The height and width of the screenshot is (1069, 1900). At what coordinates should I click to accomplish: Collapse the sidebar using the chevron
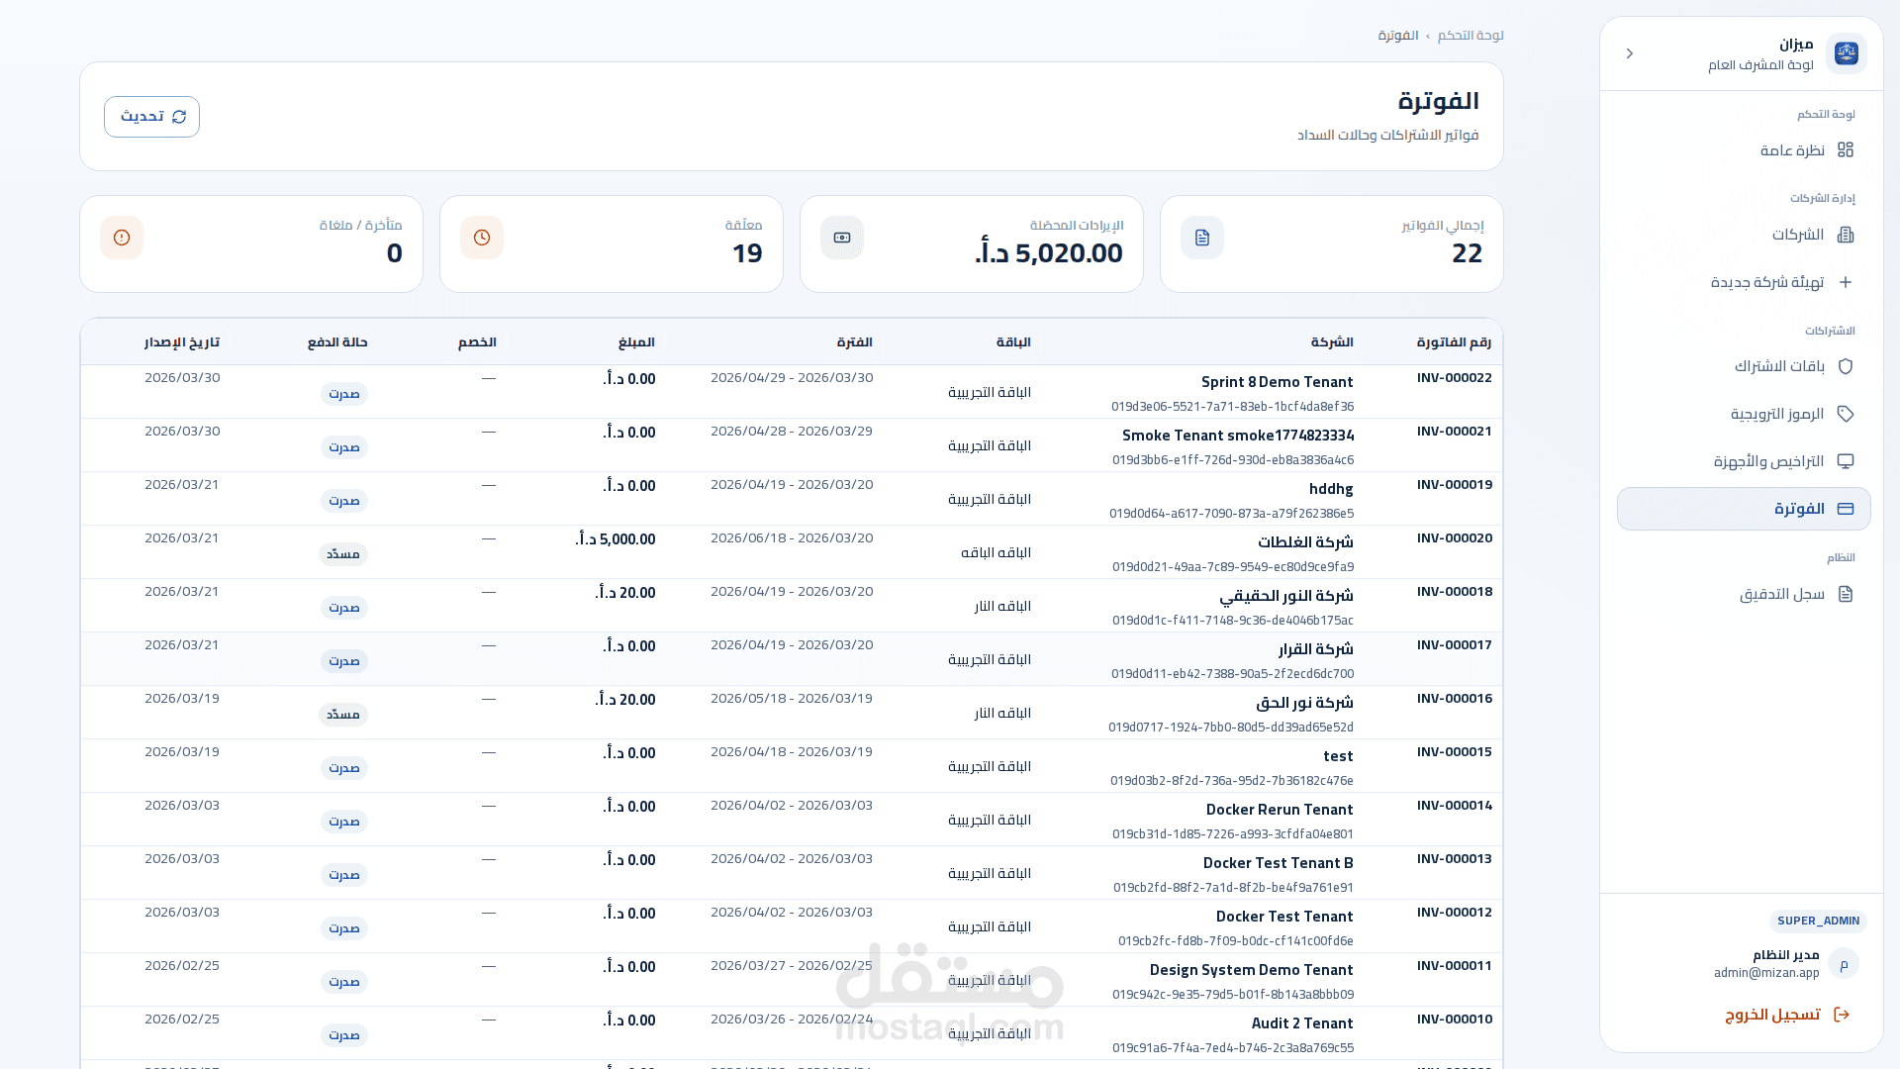click(1630, 53)
